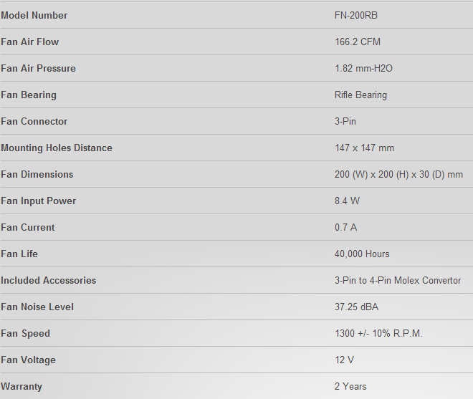This screenshot has height=399, width=473.
Task: Click the 1.82 mm-H2O pressure value
Action: point(363,69)
